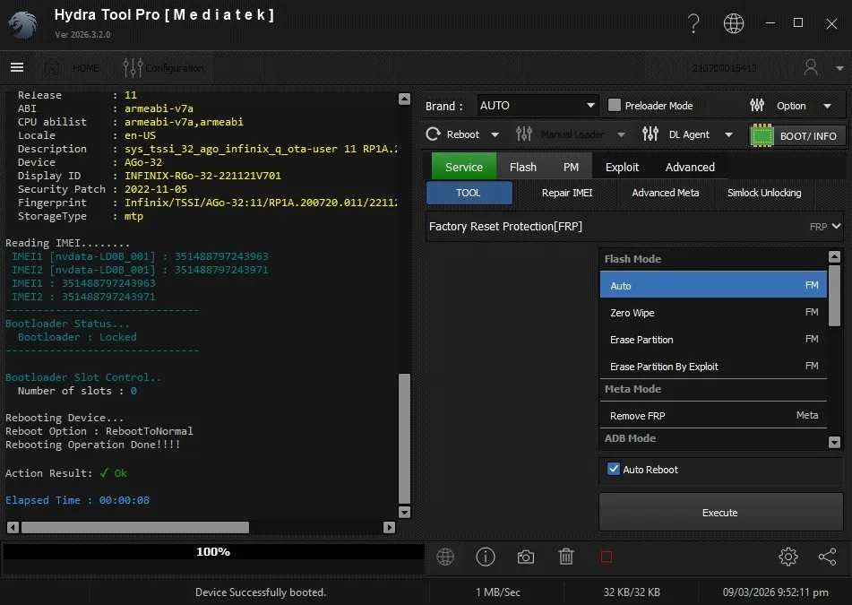Click the help question mark icon

click(693, 24)
